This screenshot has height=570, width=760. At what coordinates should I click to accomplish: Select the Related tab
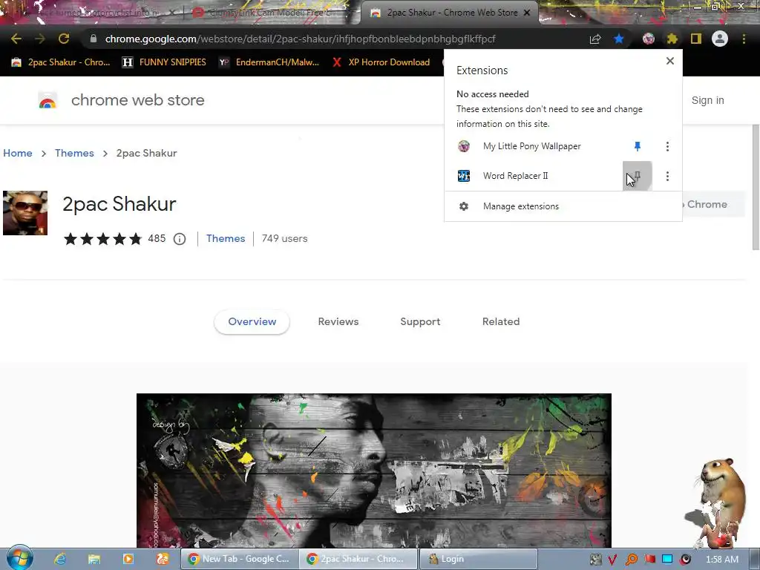tap(501, 322)
